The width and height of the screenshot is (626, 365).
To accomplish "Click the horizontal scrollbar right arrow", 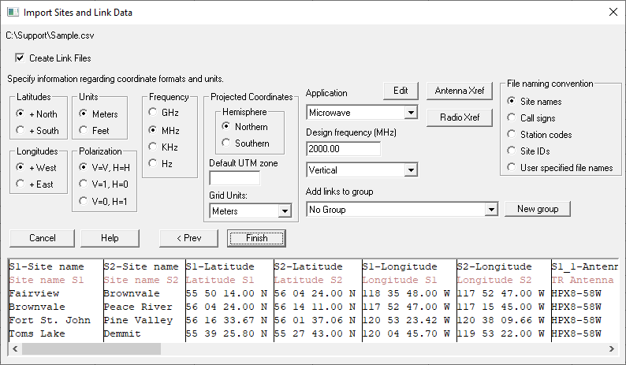I will [611, 348].
